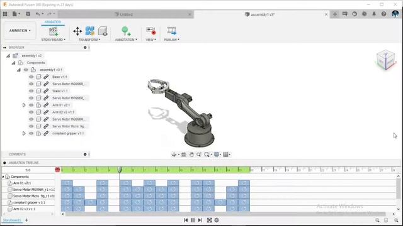Collapse the Browser panel with double arrows

click(4, 48)
